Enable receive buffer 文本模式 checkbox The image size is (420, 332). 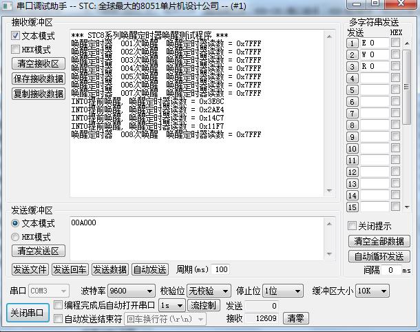15,35
